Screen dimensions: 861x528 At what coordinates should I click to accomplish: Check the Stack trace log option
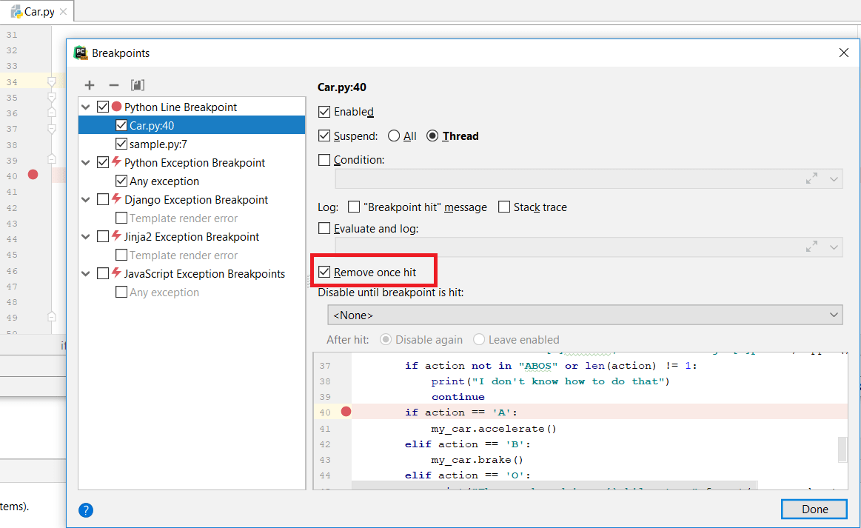click(x=504, y=207)
